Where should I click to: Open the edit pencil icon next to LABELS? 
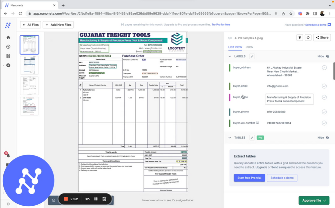click(252, 56)
